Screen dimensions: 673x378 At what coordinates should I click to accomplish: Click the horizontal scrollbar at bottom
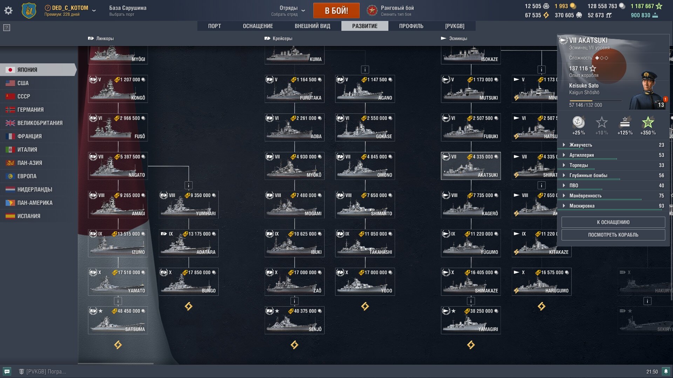click(116, 364)
